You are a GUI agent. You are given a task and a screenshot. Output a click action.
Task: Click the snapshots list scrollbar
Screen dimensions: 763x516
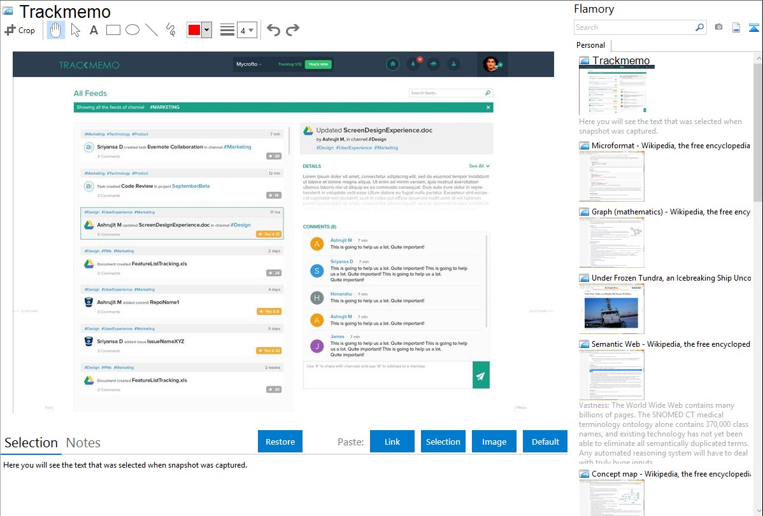coord(758,131)
